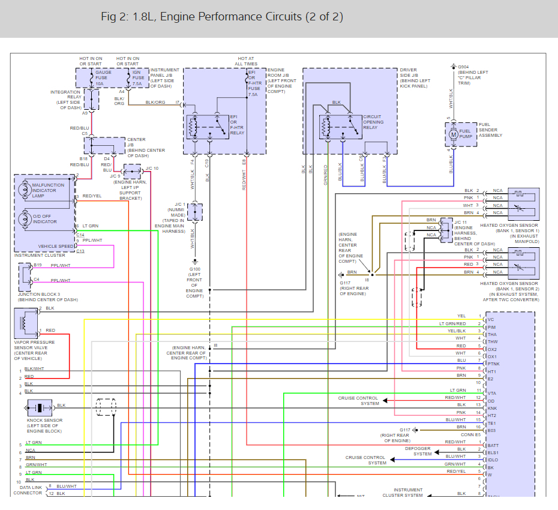Click the YEL/BLK wire color label

pyautogui.click(x=457, y=331)
